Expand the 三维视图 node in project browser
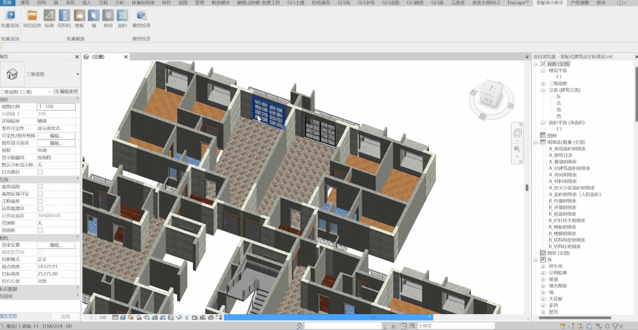This screenshot has height=330, width=638. [x=543, y=83]
